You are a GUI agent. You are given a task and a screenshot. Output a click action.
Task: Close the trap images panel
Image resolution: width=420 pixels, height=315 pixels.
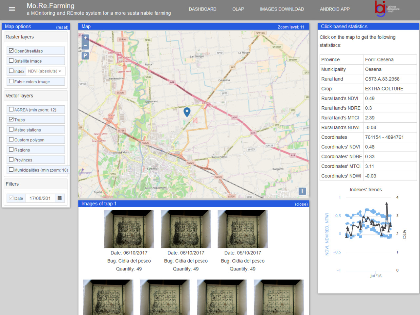301,204
